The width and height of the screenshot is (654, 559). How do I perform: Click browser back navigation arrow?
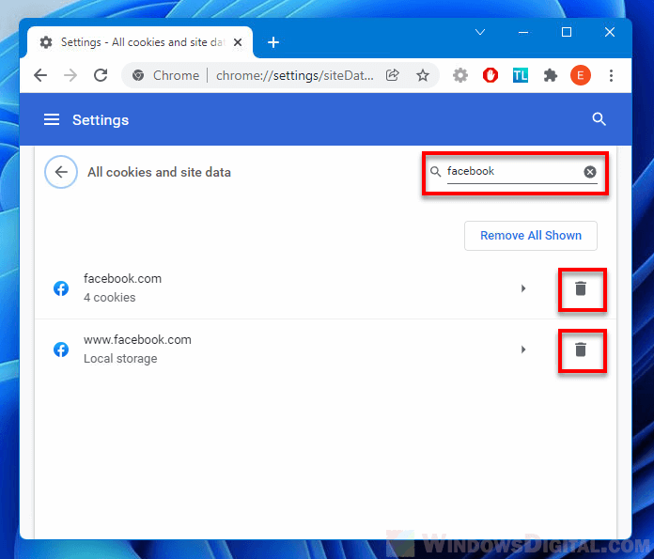click(x=40, y=75)
